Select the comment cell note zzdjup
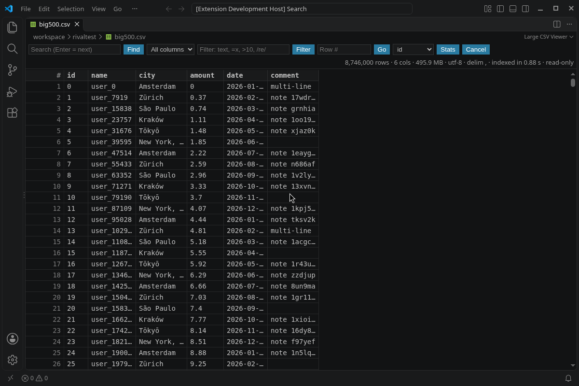This screenshot has width=579, height=386. click(x=293, y=275)
